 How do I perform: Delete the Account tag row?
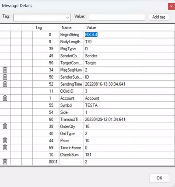pos(5,98)
